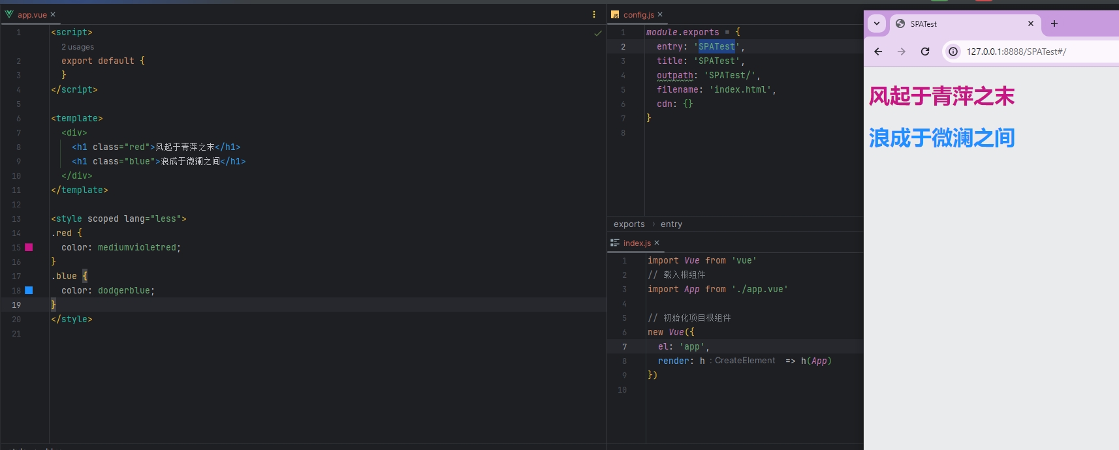Click the '2 usages' hint link
1119x450 pixels.
(78, 47)
